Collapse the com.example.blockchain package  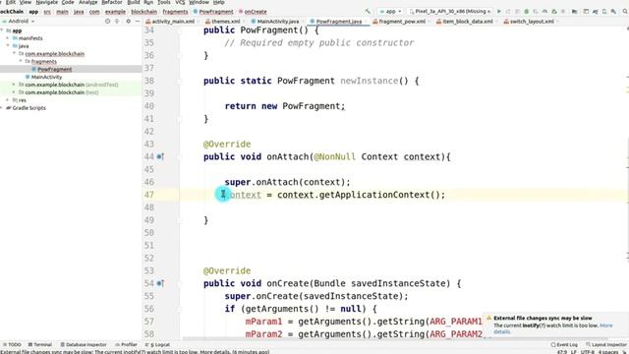click(x=14, y=53)
